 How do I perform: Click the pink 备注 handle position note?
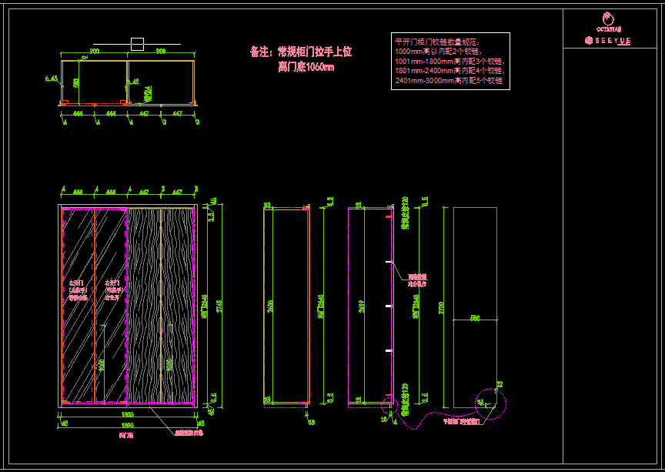(301, 59)
